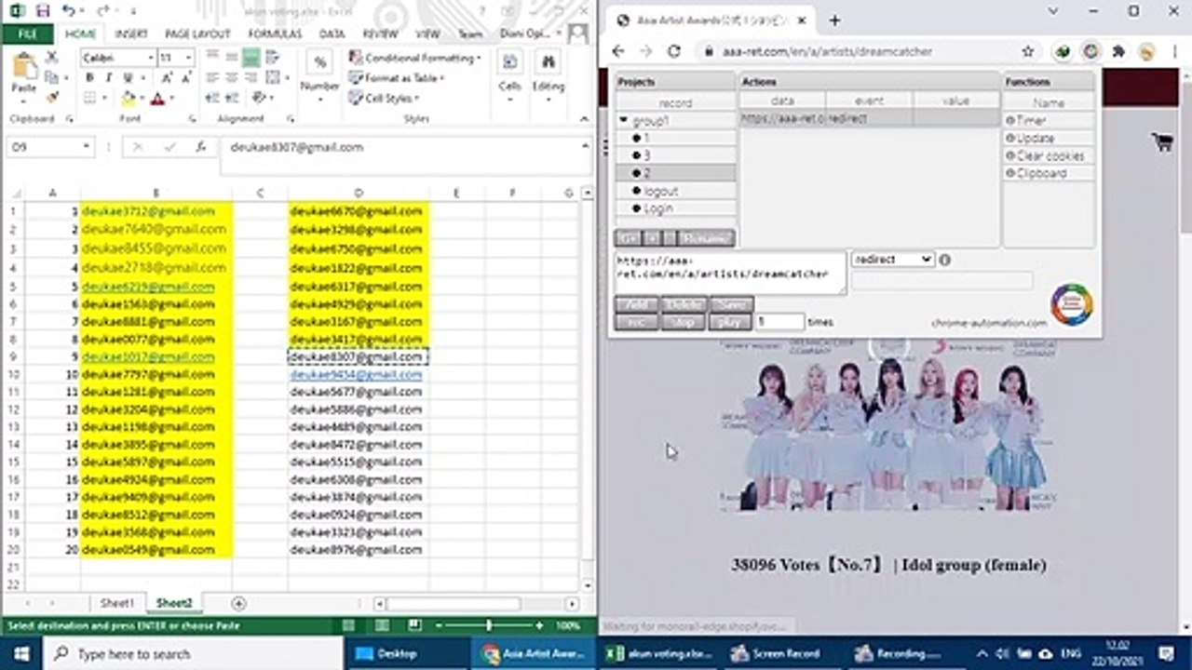Reload the Chrome page

[x=674, y=51]
